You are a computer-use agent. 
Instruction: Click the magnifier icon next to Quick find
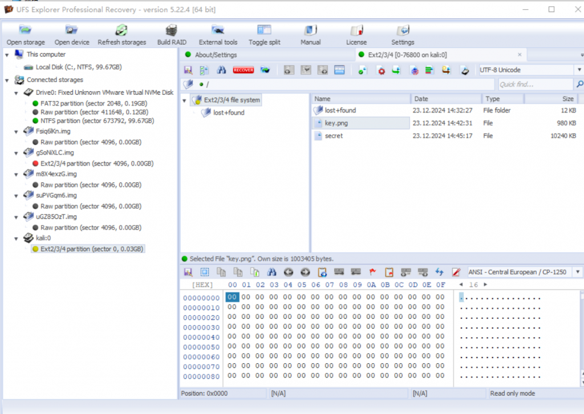coord(579,84)
